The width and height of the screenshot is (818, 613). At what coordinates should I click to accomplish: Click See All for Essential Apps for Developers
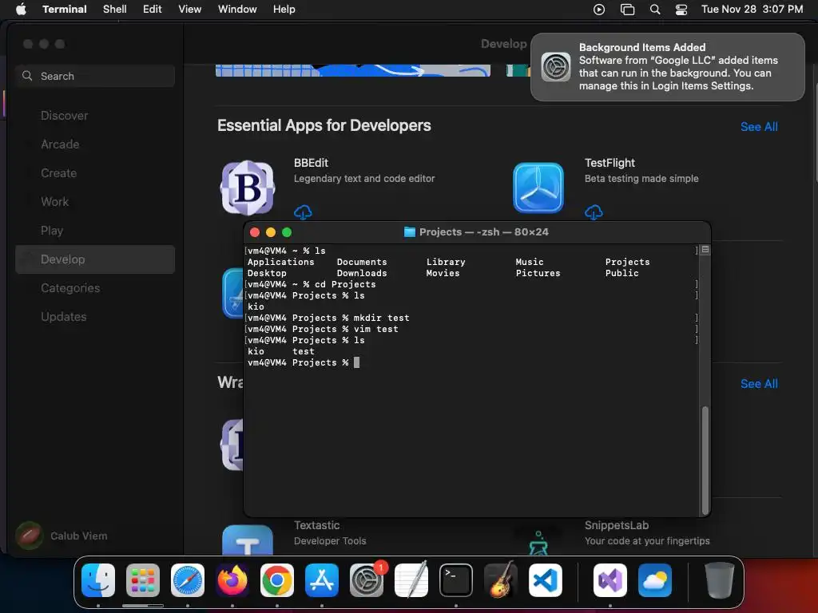pyautogui.click(x=759, y=127)
